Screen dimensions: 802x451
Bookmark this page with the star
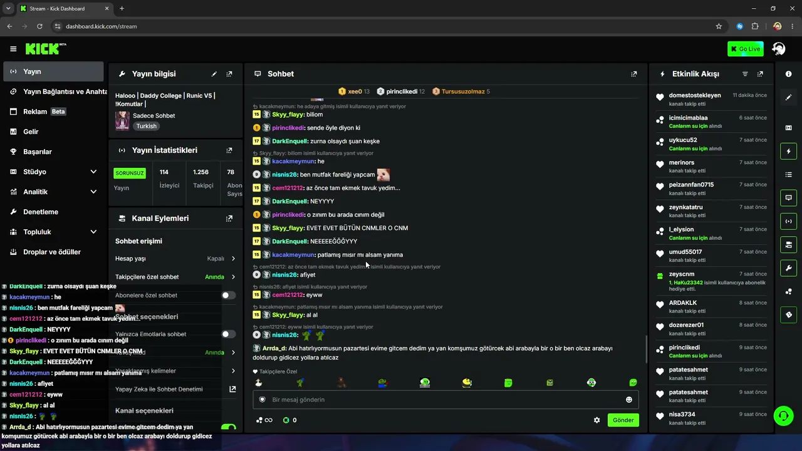point(719,26)
